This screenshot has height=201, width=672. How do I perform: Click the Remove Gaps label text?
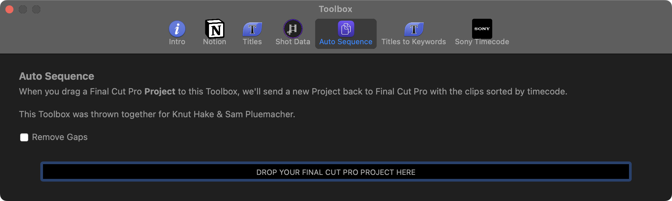(60, 137)
